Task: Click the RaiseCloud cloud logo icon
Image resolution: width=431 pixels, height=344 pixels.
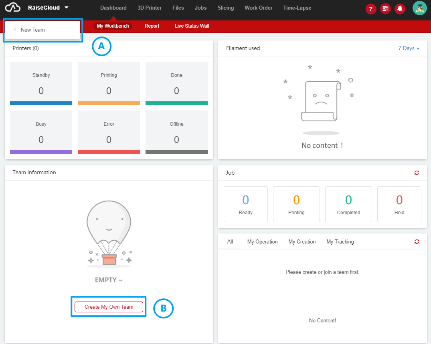Action: click(12, 8)
